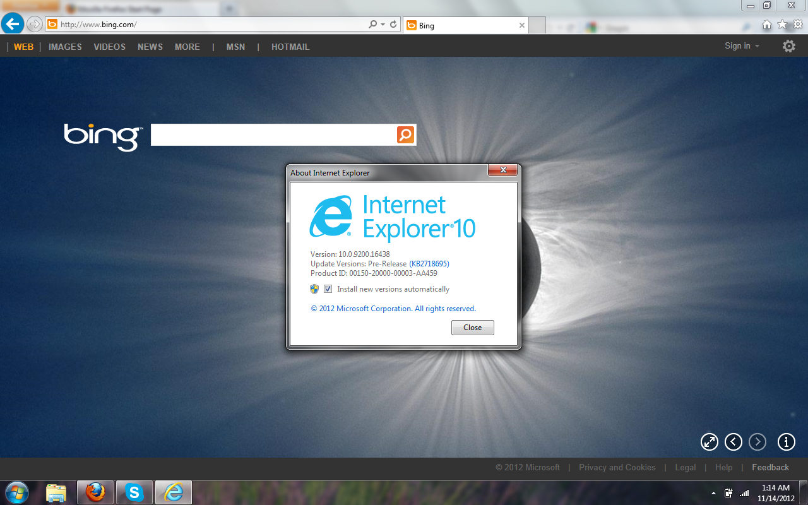Click the Home icon in IE toolbar
This screenshot has width=808, height=505.
(x=767, y=25)
